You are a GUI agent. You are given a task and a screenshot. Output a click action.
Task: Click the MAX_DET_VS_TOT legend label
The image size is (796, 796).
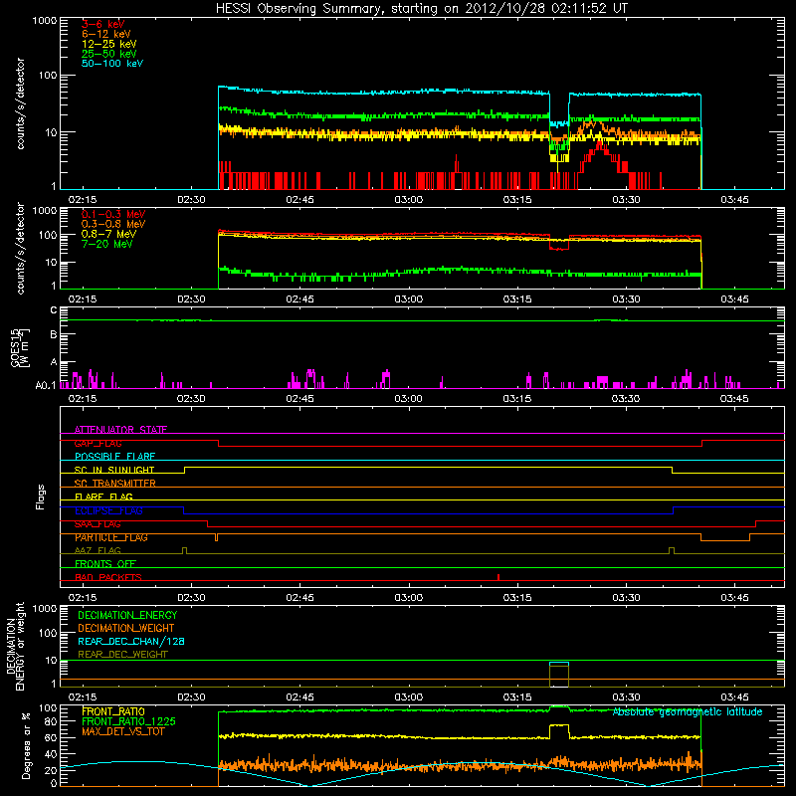pyautogui.click(x=123, y=731)
